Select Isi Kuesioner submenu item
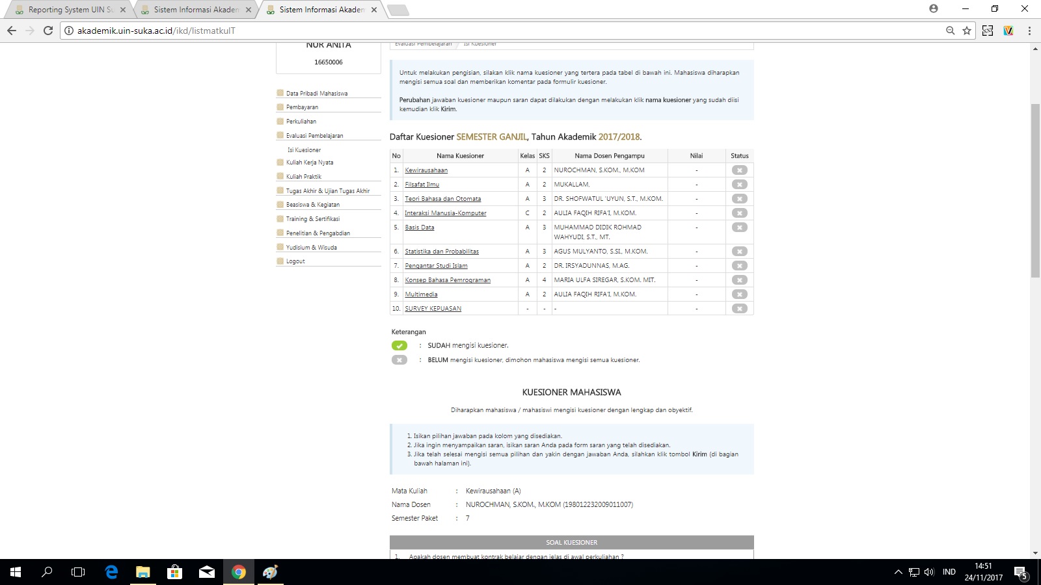This screenshot has height=585, width=1041. point(304,150)
